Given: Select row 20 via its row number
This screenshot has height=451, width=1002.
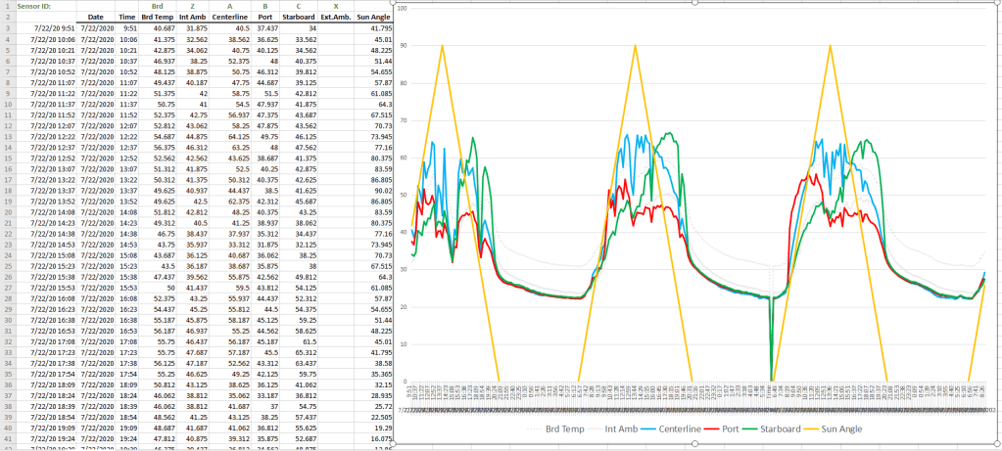Looking at the screenshot, I should [x=6, y=211].
